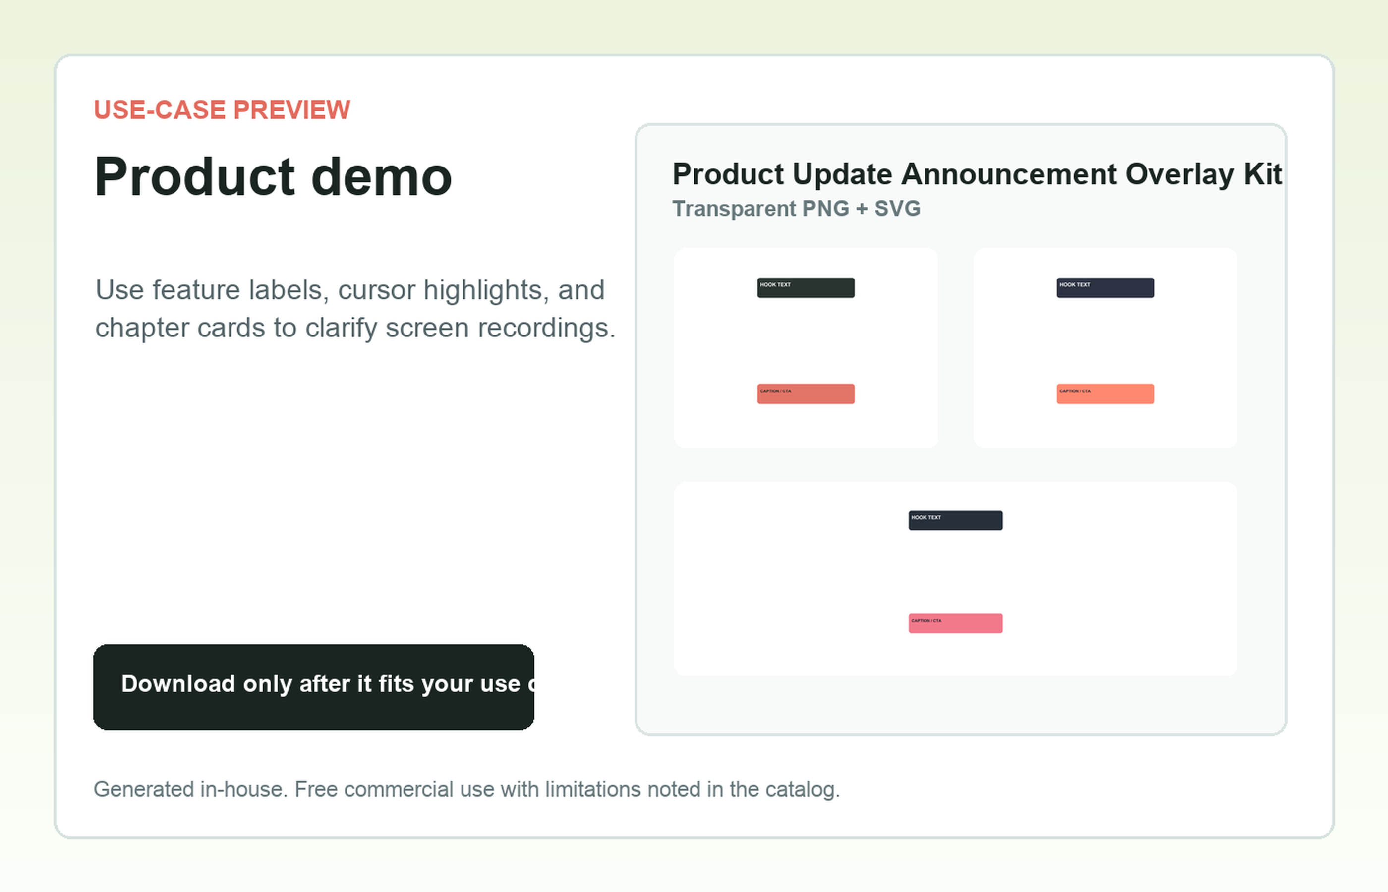This screenshot has width=1388, height=892.
Task: Open the top-right overlay preview thumbnail
Action: 1105,347
